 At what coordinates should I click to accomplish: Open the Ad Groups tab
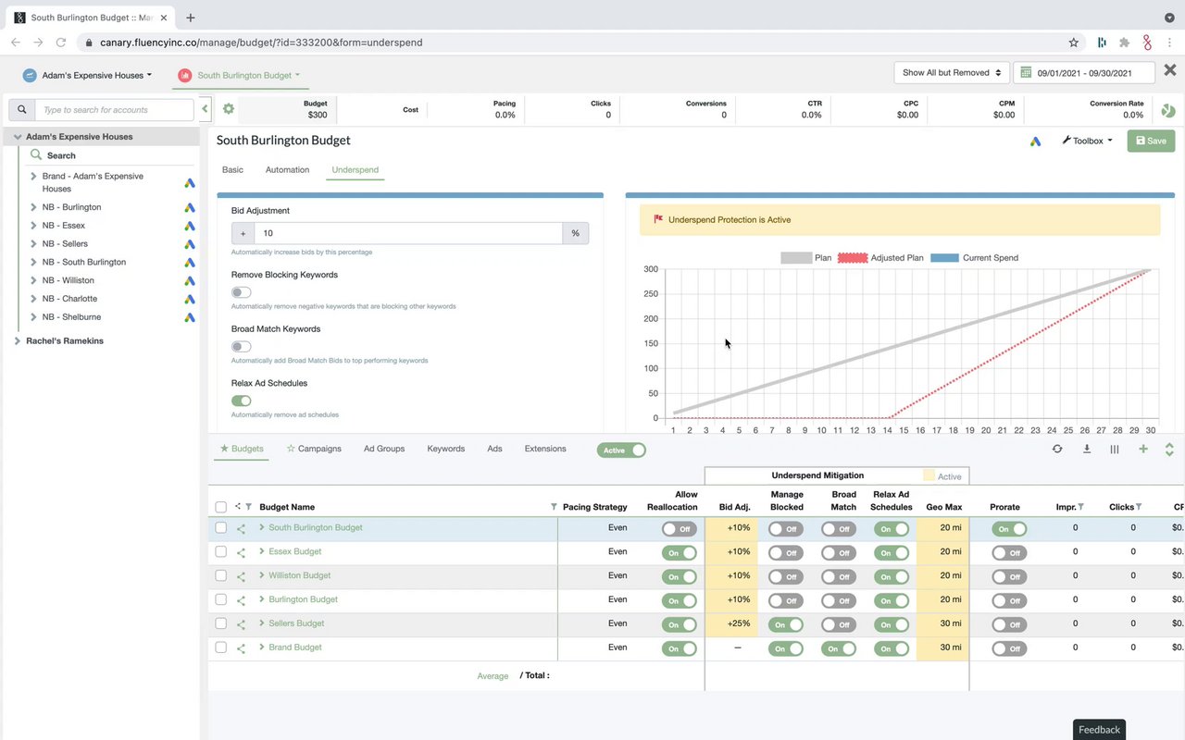point(384,449)
